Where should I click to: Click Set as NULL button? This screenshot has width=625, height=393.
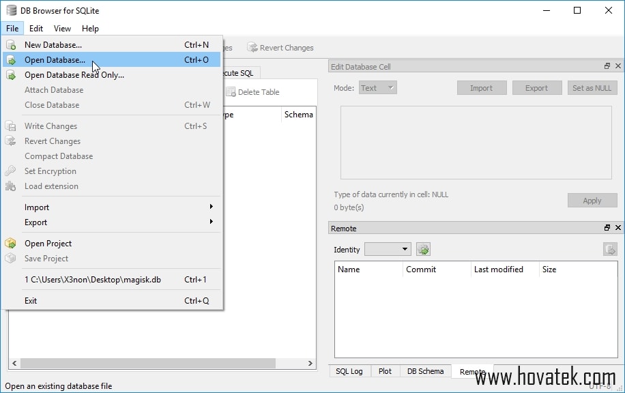pyautogui.click(x=592, y=88)
